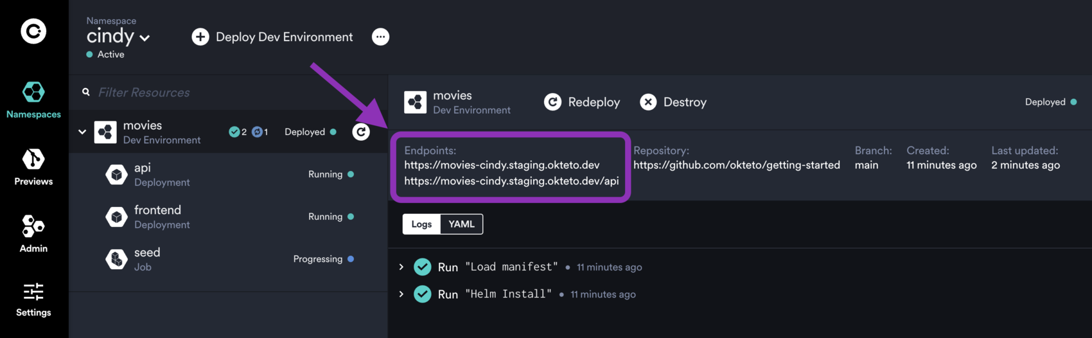Open the Admin sidebar section
Screen dimensions: 1092x338
(33, 234)
